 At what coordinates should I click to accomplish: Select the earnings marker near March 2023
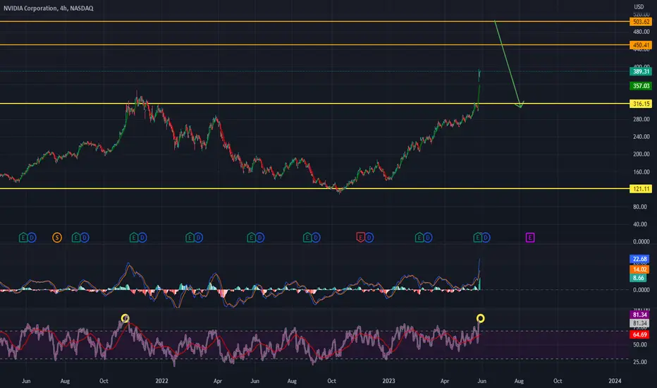click(419, 238)
